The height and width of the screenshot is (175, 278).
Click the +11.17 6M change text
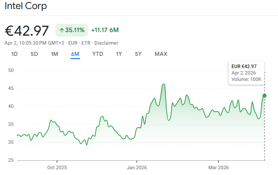tap(105, 30)
